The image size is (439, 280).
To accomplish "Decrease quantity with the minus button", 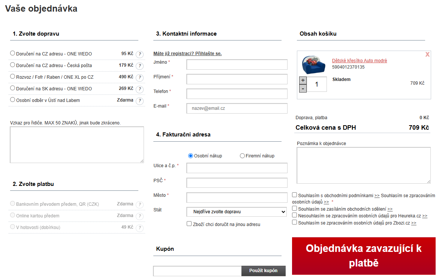I will coord(303,88).
